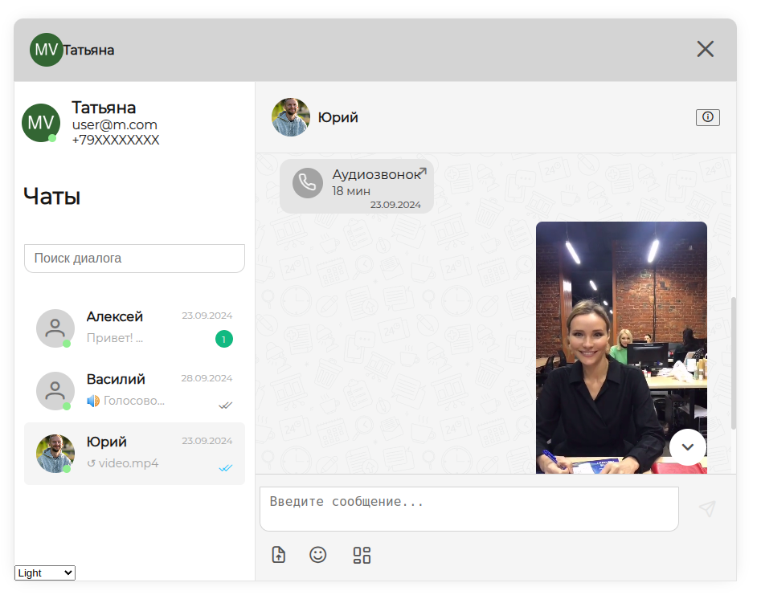Select the Юрий conversation in the chat list
This screenshot has width=757, height=599.
pos(135,454)
